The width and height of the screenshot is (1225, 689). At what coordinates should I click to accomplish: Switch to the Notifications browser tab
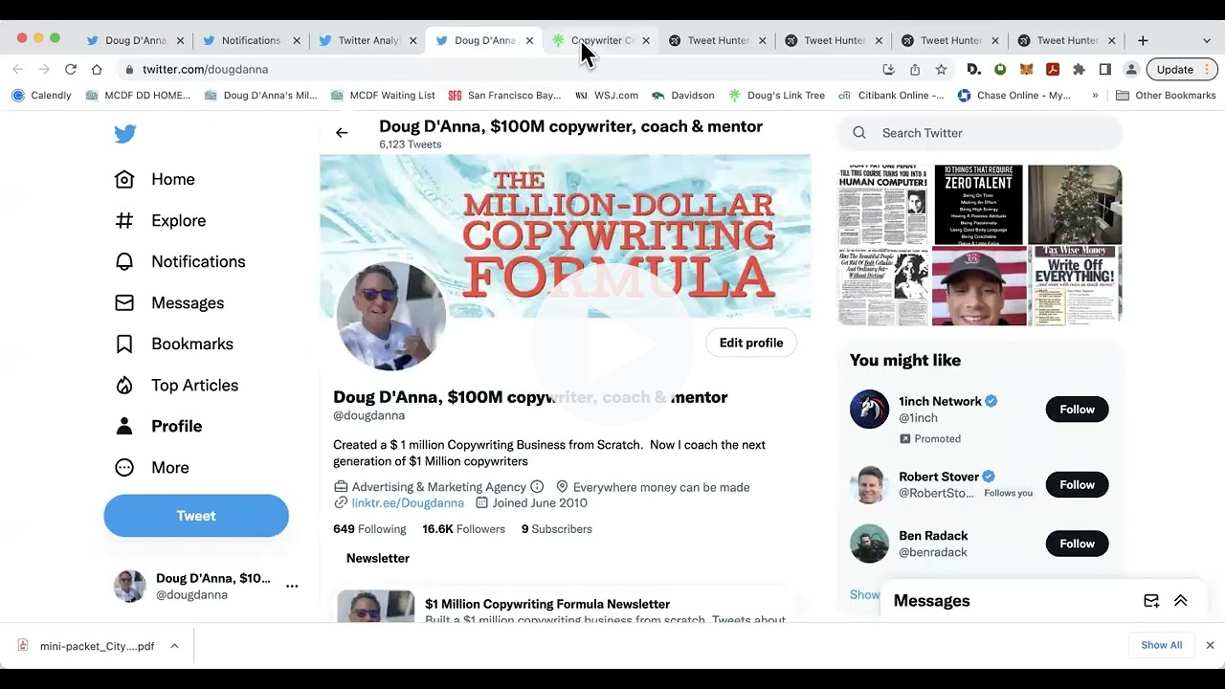tap(252, 40)
